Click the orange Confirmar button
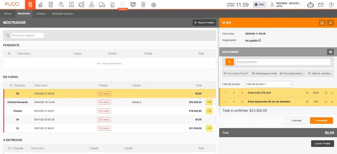The height and width of the screenshot is (154, 337). [x=322, y=120]
